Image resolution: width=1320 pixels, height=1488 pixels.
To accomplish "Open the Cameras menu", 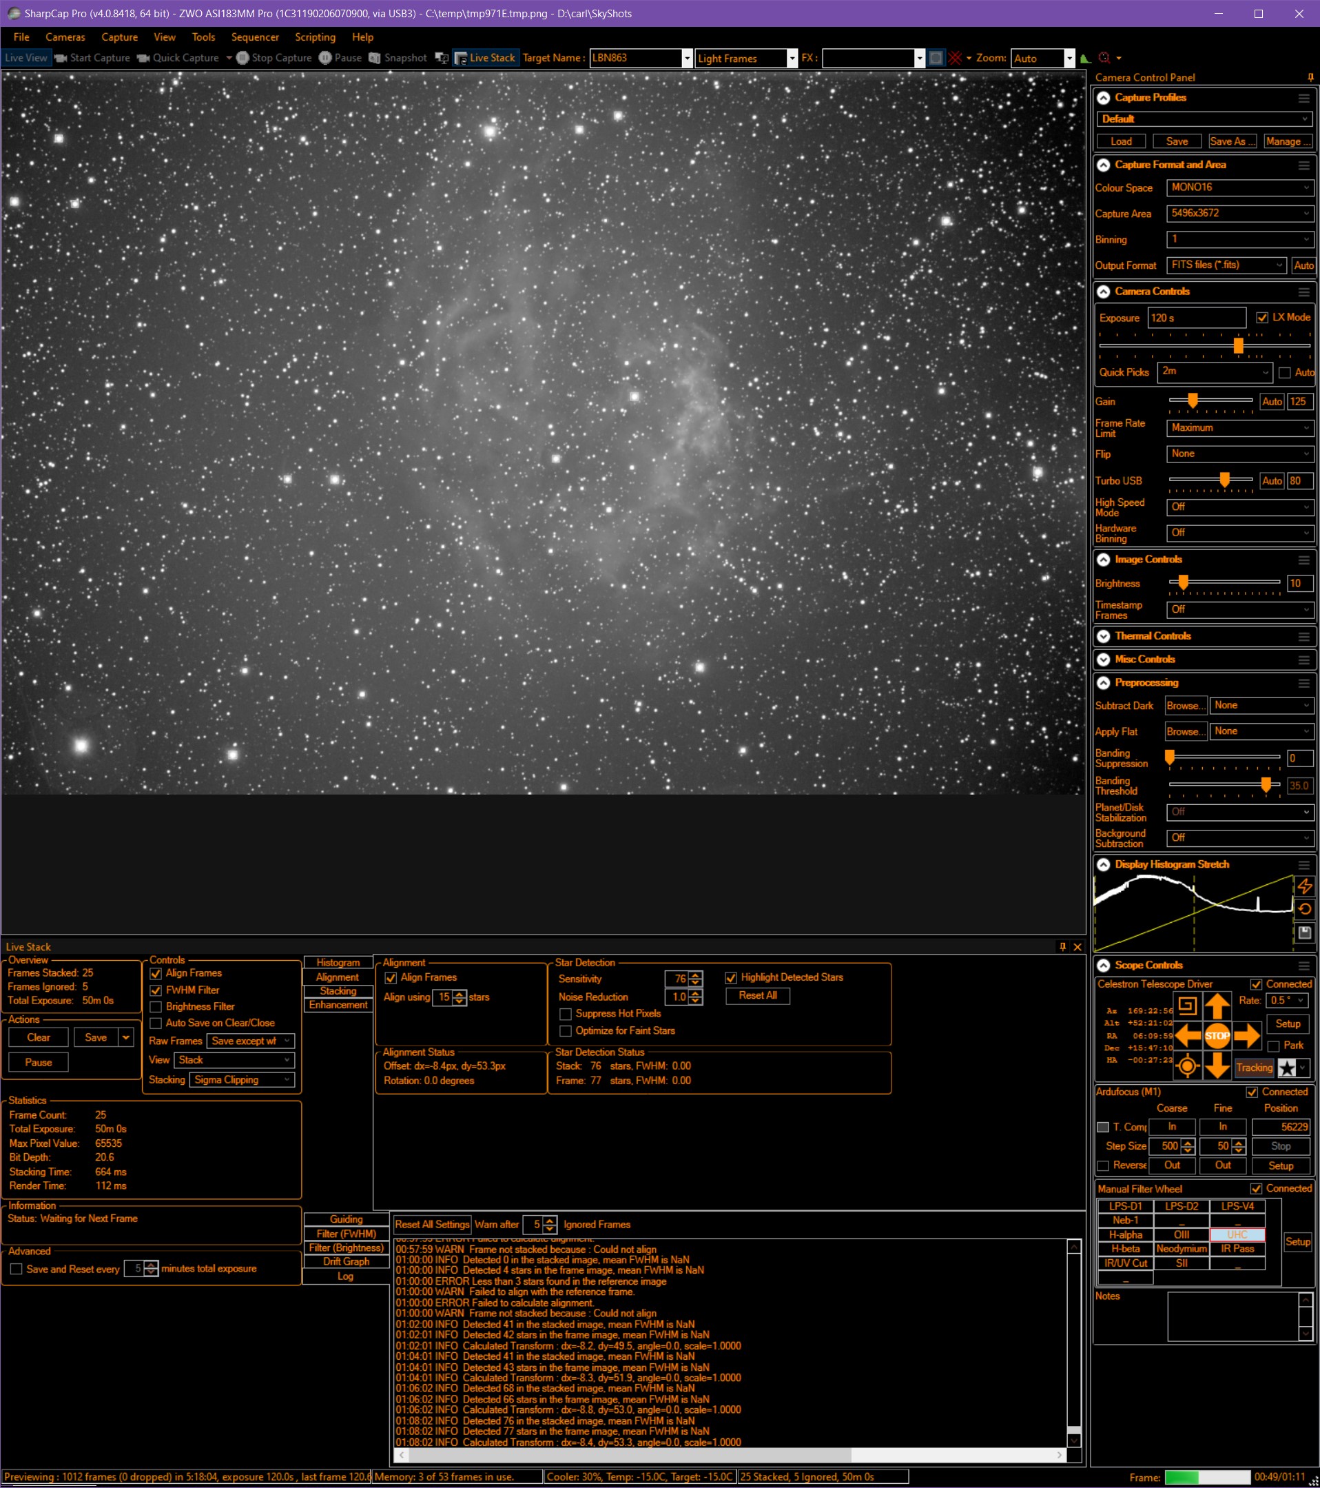I will tap(65, 37).
